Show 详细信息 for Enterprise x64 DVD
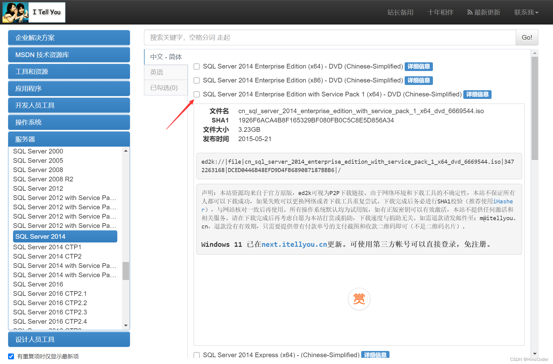The width and height of the screenshot is (553, 364). click(419, 67)
